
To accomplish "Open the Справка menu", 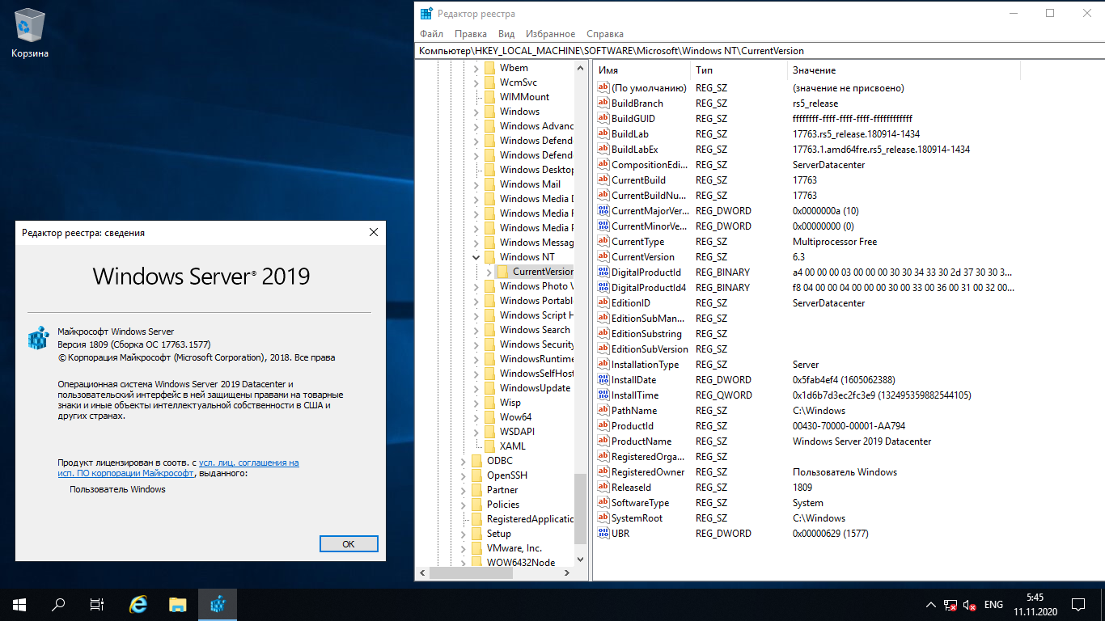I will click(x=605, y=34).
